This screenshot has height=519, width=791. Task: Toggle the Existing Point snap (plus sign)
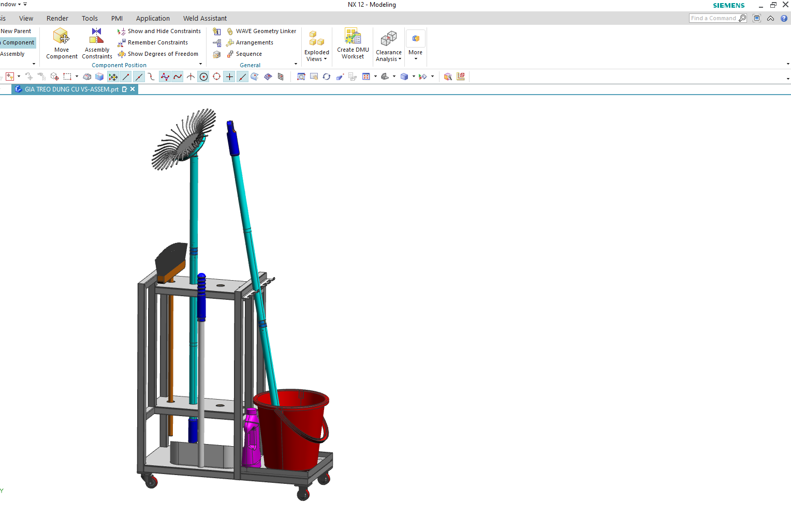click(x=229, y=77)
